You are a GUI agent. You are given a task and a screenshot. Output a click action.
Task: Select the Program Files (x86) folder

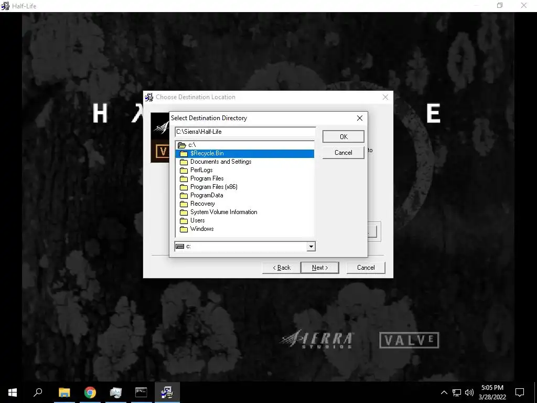coord(244,187)
